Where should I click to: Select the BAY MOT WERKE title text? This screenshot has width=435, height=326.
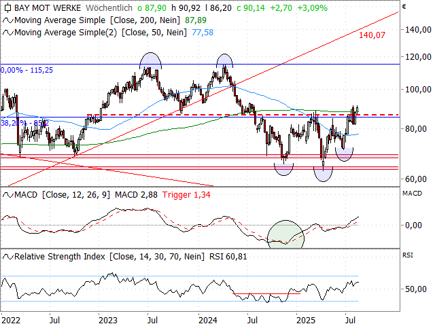click(x=48, y=7)
